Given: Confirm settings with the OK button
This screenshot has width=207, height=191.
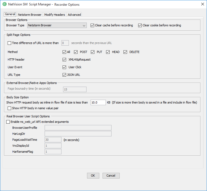Looking at the screenshot, I should pyautogui.click(x=93, y=176).
